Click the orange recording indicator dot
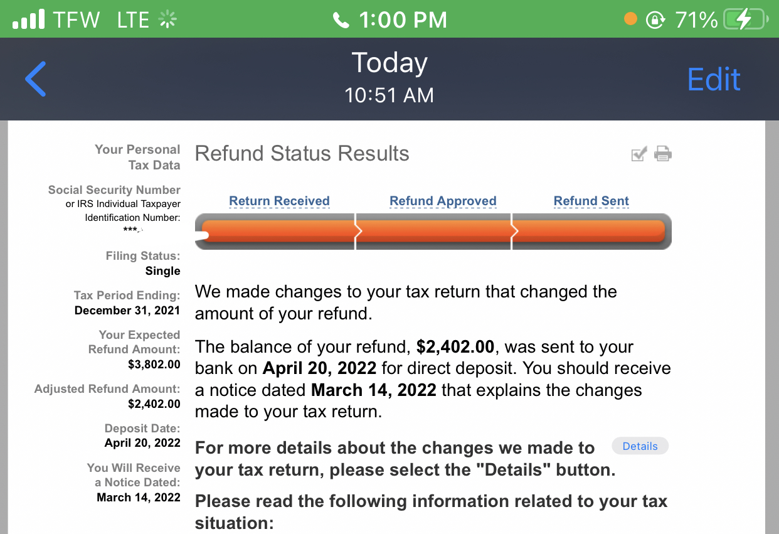779x534 pixels. 630,19
